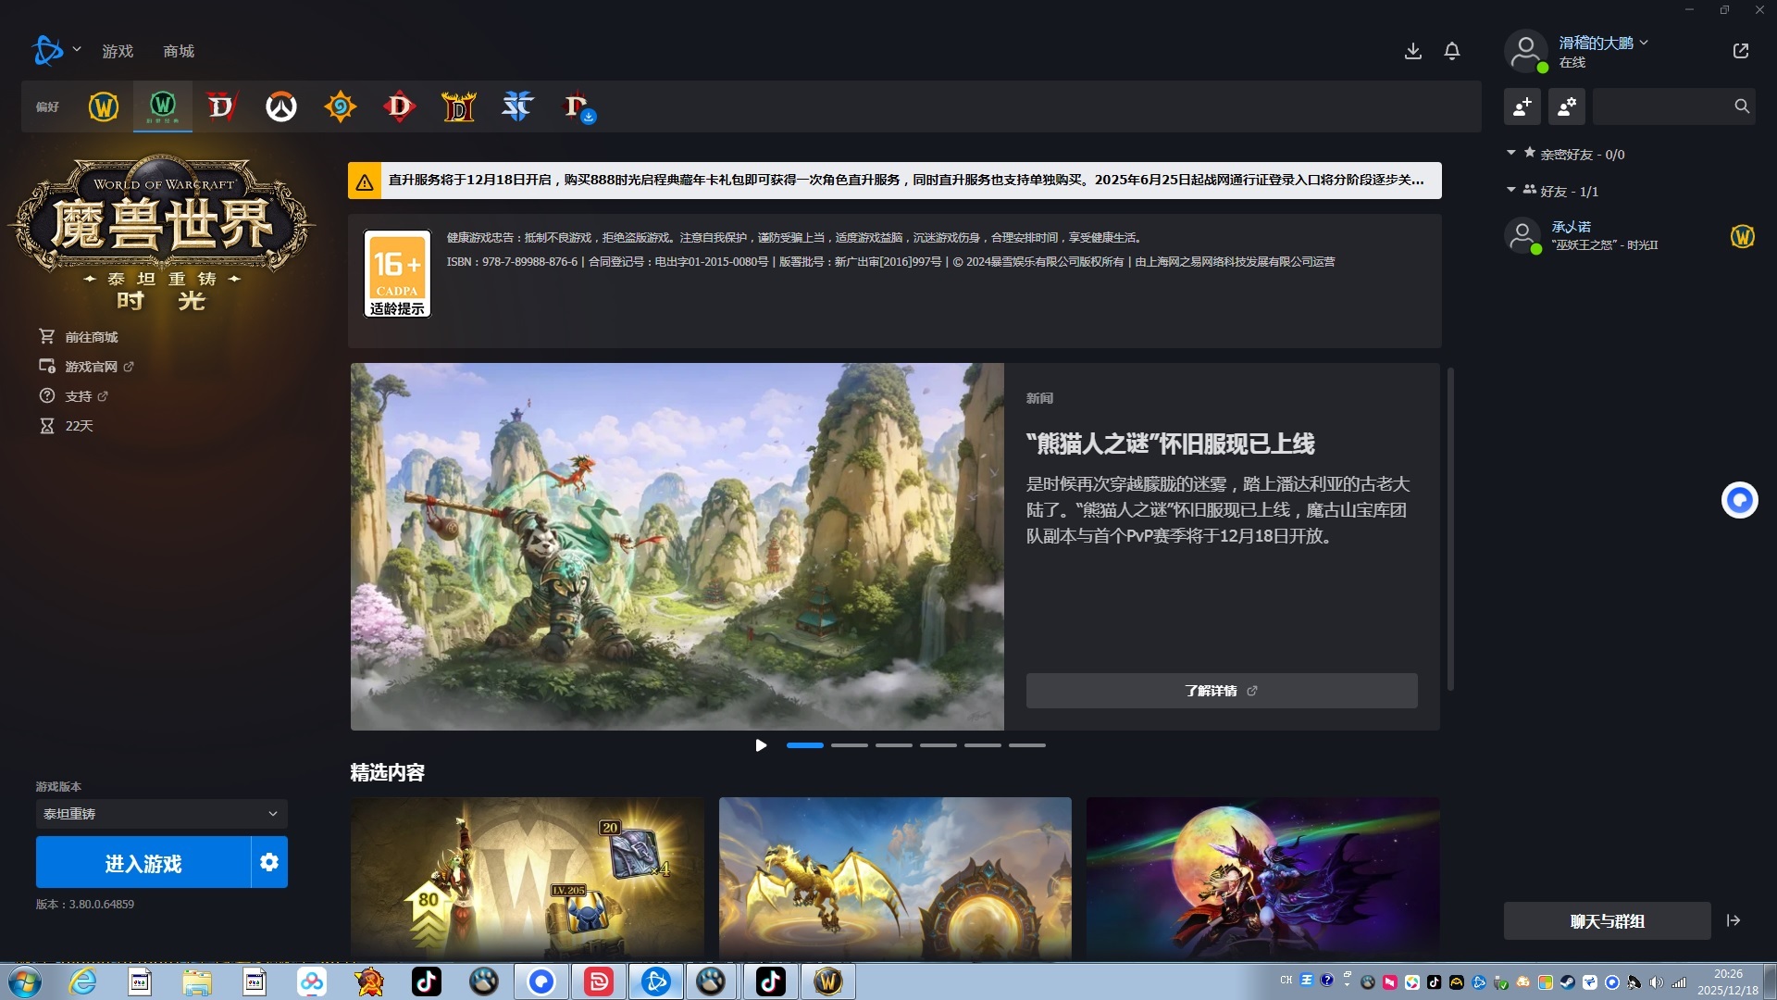Select the StarCraft game icon

click(517, 106)
